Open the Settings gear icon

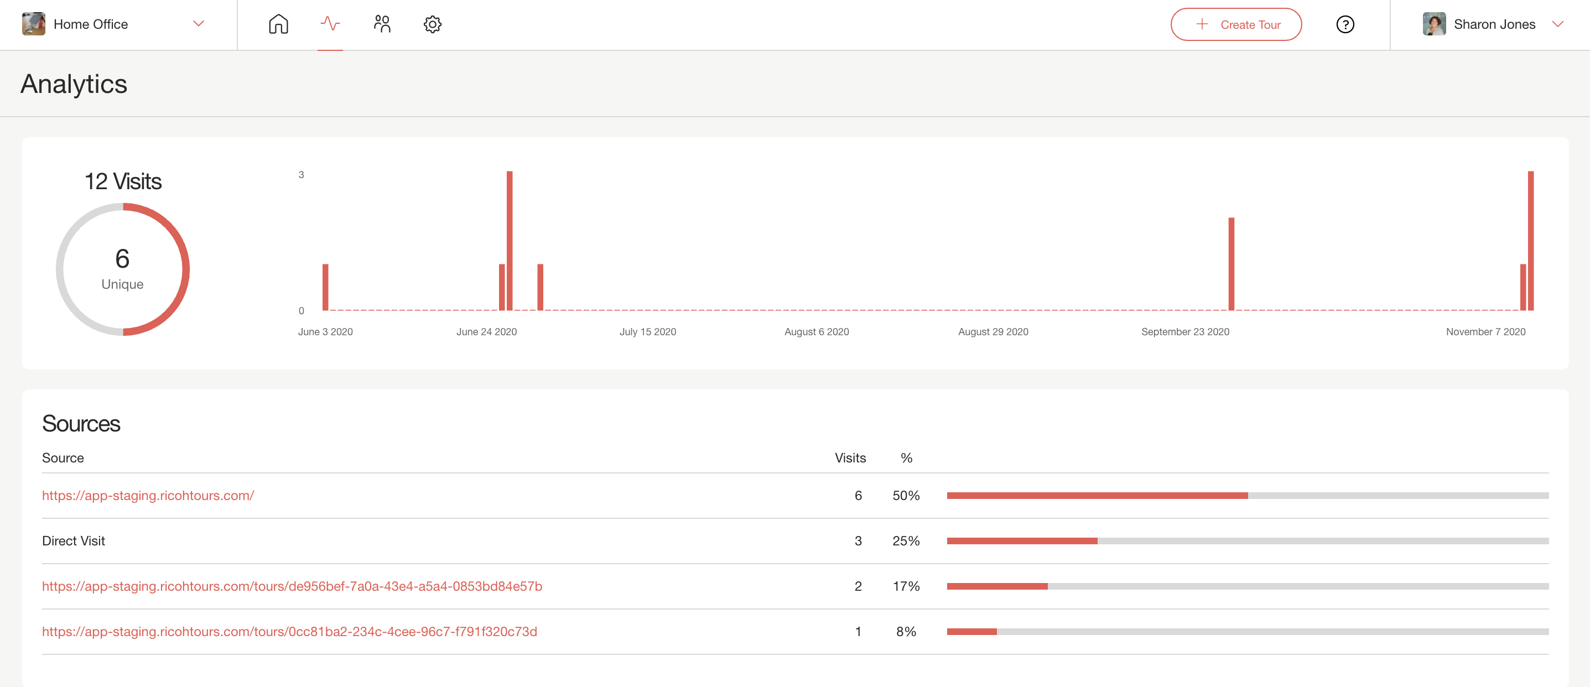[432, 24]
